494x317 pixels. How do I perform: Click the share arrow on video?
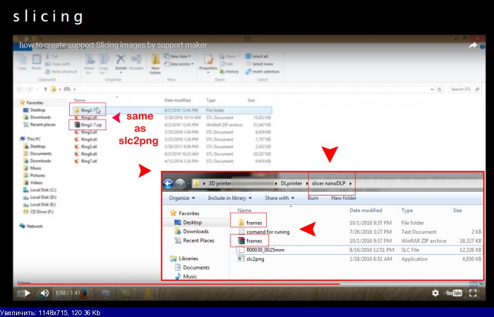pyautogui.click(x=473, y=45)
